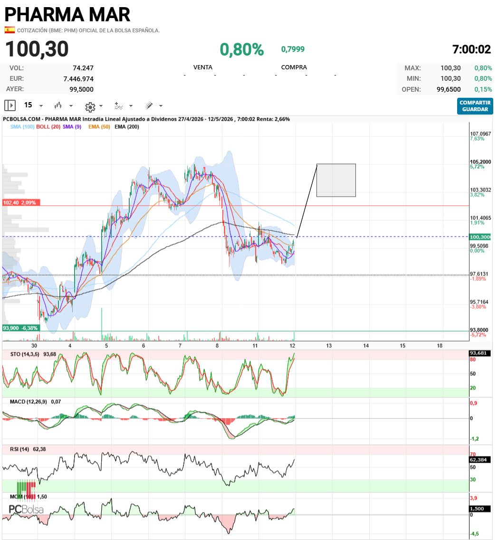Expand the settings gear dropdown arrow
This screenshot has width=498, height=540.
[101, 106]
